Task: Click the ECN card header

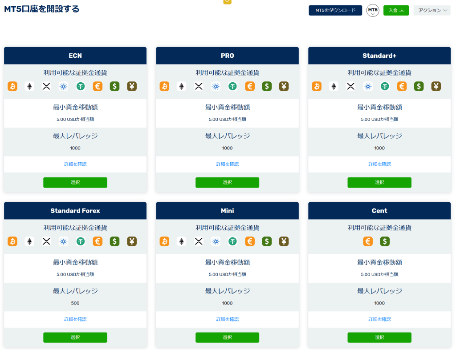Action: (75, 56)
